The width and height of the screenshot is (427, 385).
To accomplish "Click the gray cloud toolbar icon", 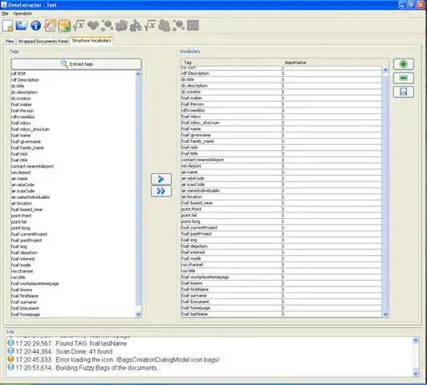I will click(x=165, y=26).
